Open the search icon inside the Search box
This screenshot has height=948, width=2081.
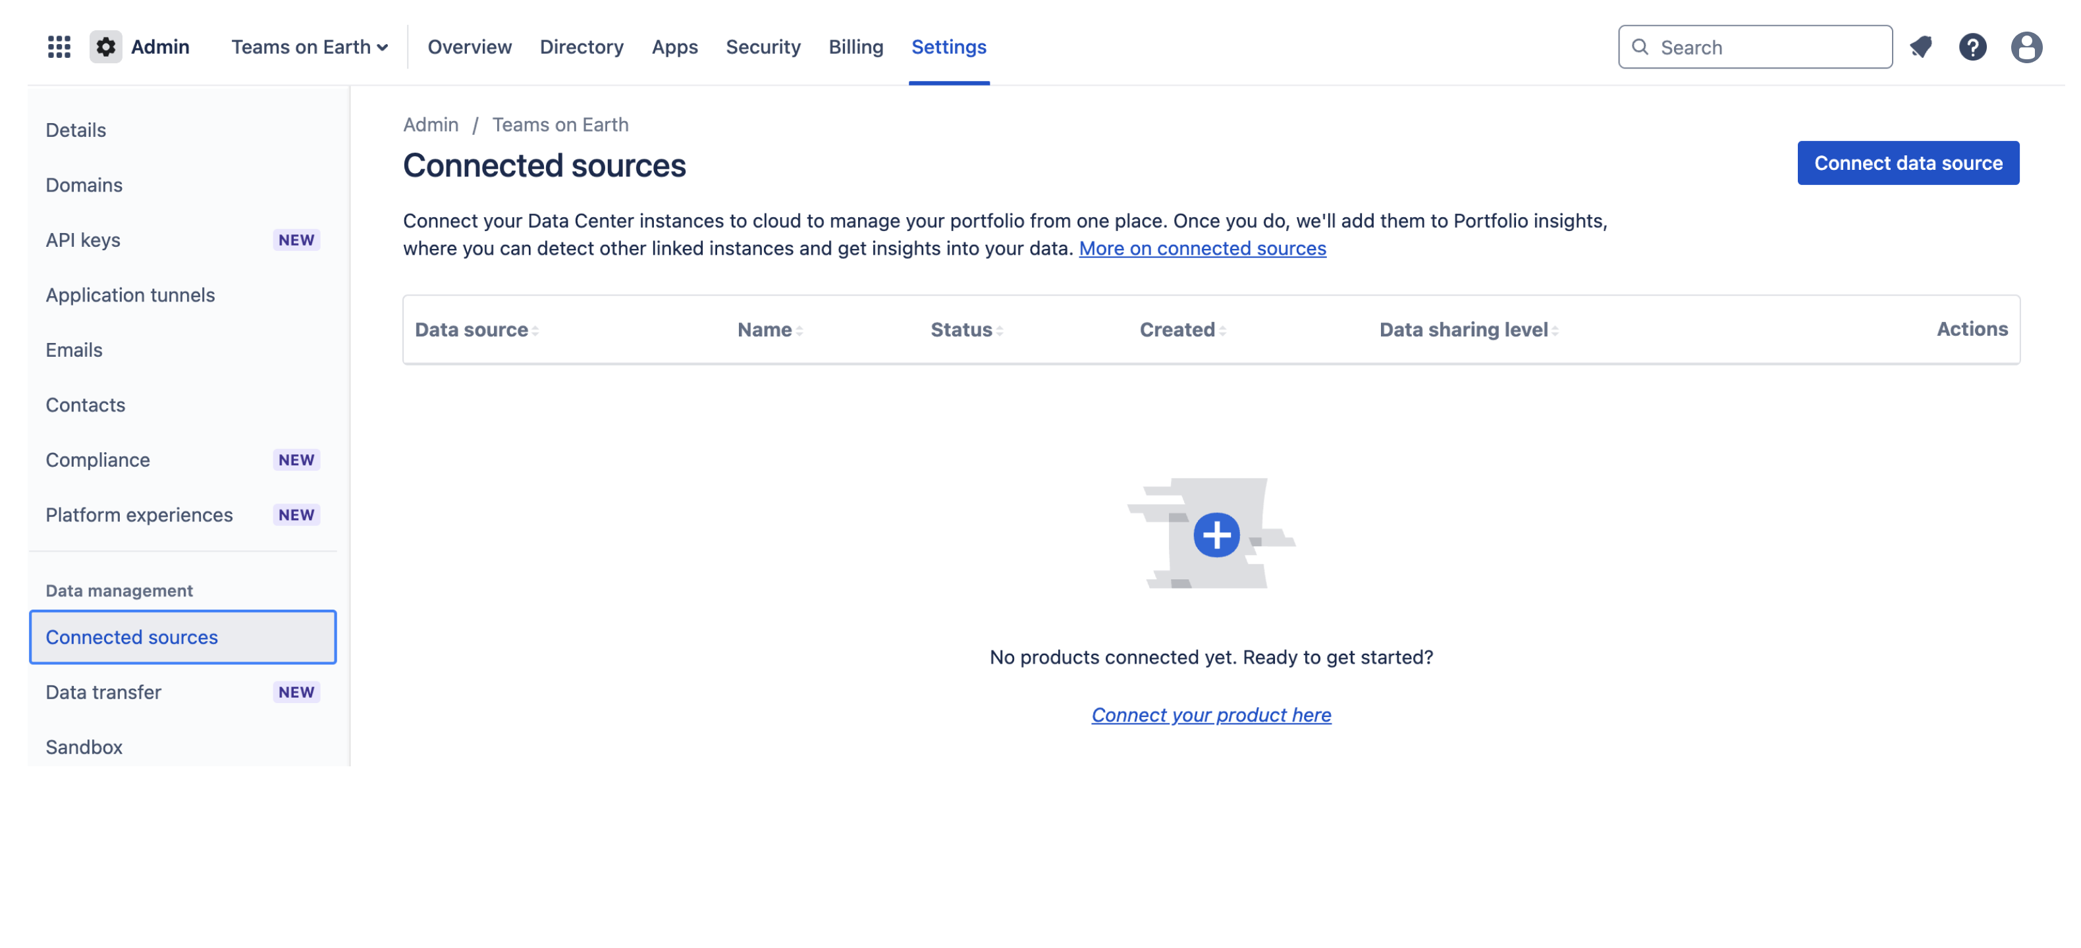(1640, 47)
